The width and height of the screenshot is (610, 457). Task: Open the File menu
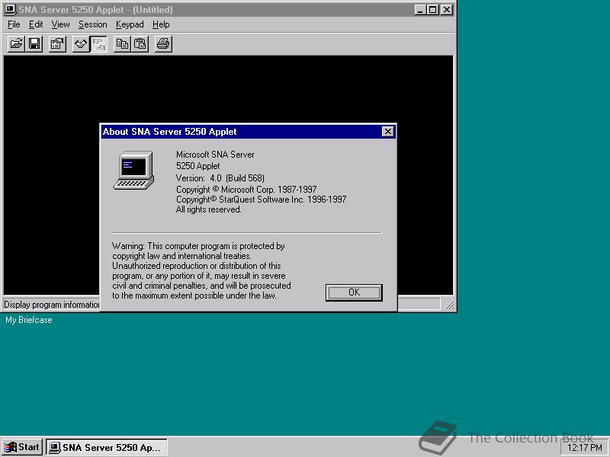click(x=14, y=24)
